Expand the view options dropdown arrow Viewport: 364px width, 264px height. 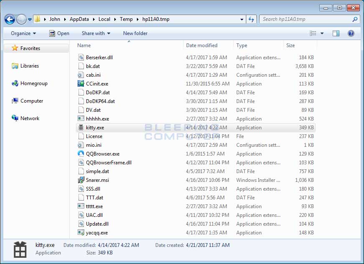point(322,33)
